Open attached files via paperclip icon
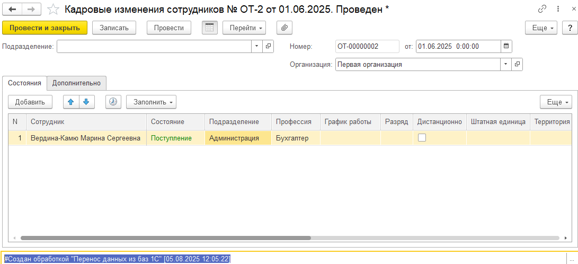Viewport: 578px width, 264px height. (x=284, y=28)
